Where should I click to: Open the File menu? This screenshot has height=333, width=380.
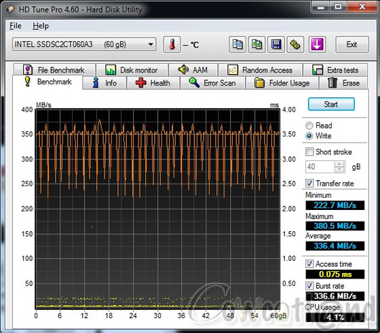tap(16, 26)
